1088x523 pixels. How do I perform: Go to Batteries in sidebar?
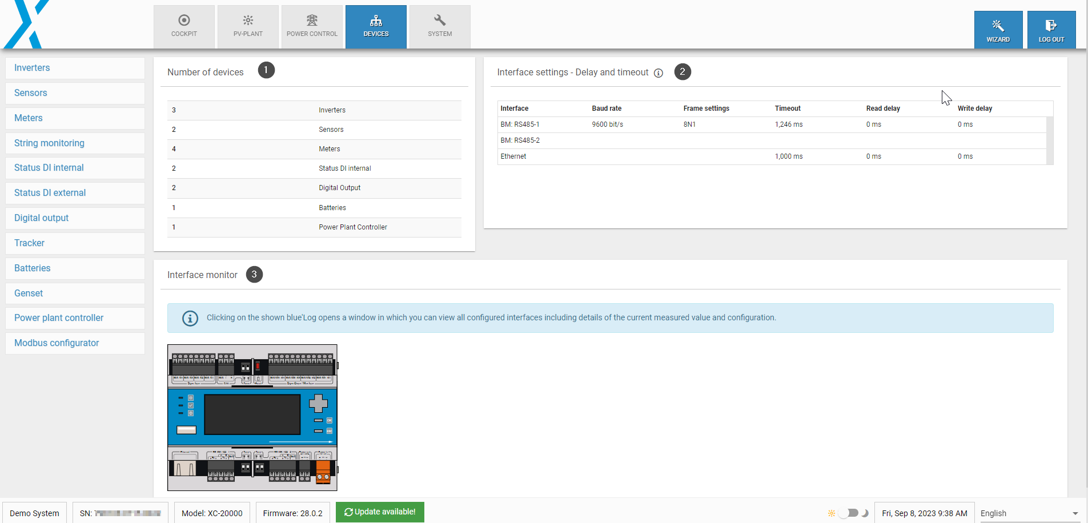[33, 268]
